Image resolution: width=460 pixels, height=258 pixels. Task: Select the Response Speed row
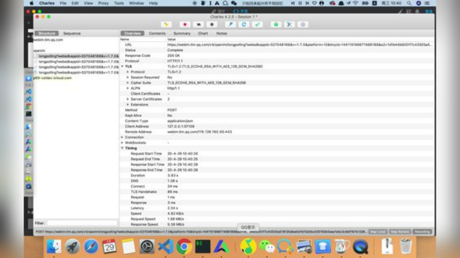(x=277, y=225)
